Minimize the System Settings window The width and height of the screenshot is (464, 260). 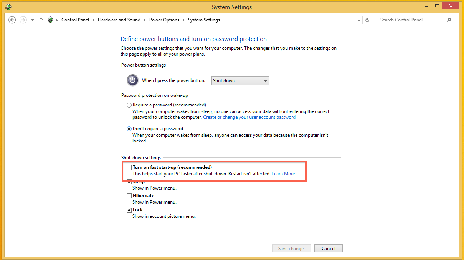(x=426, y=5)
